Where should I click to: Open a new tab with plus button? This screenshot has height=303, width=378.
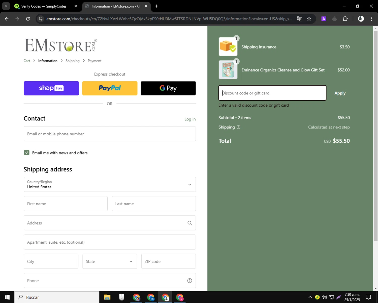(x=156, y=6)
